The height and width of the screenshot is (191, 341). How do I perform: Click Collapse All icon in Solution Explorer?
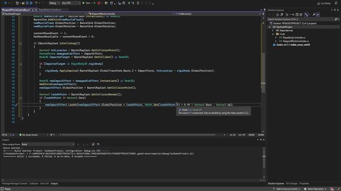[x=297, y=15]
